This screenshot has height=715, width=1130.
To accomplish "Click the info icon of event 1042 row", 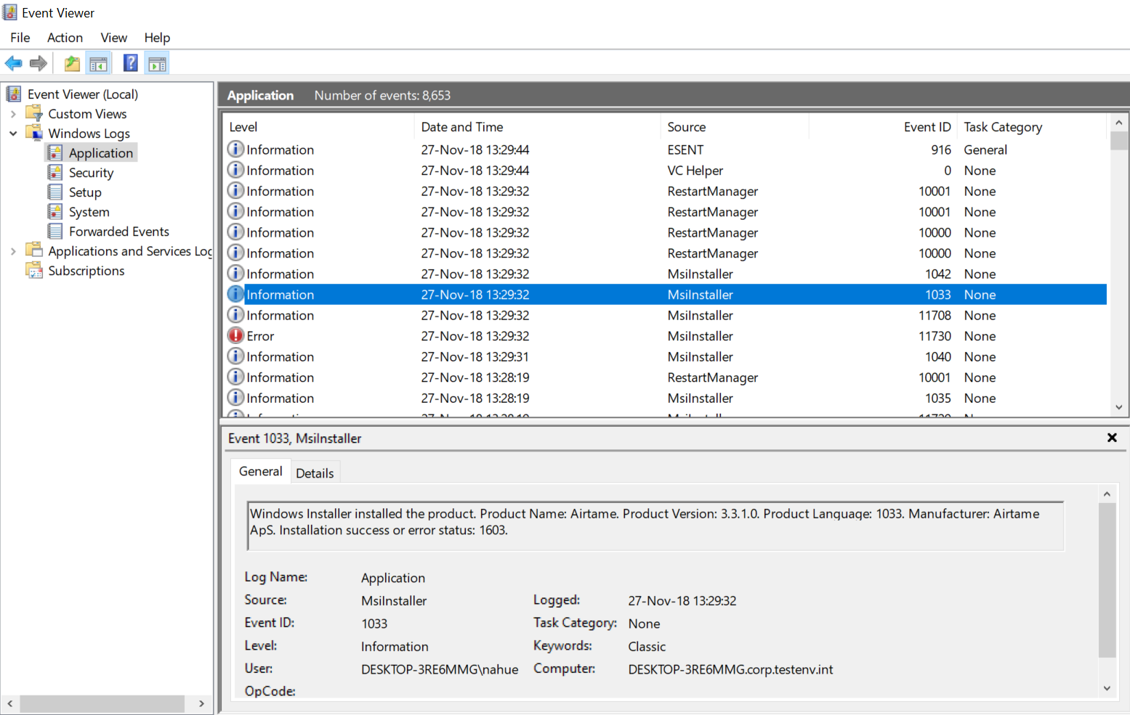I will (x=235, y=274).
